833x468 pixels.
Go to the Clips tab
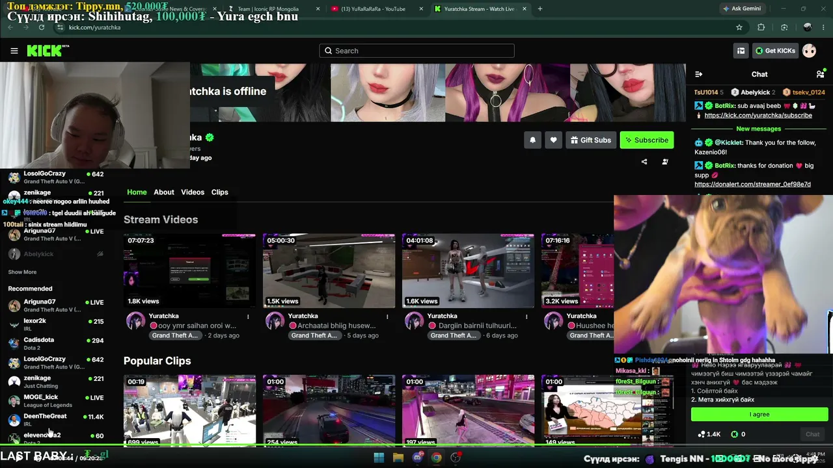220,192
